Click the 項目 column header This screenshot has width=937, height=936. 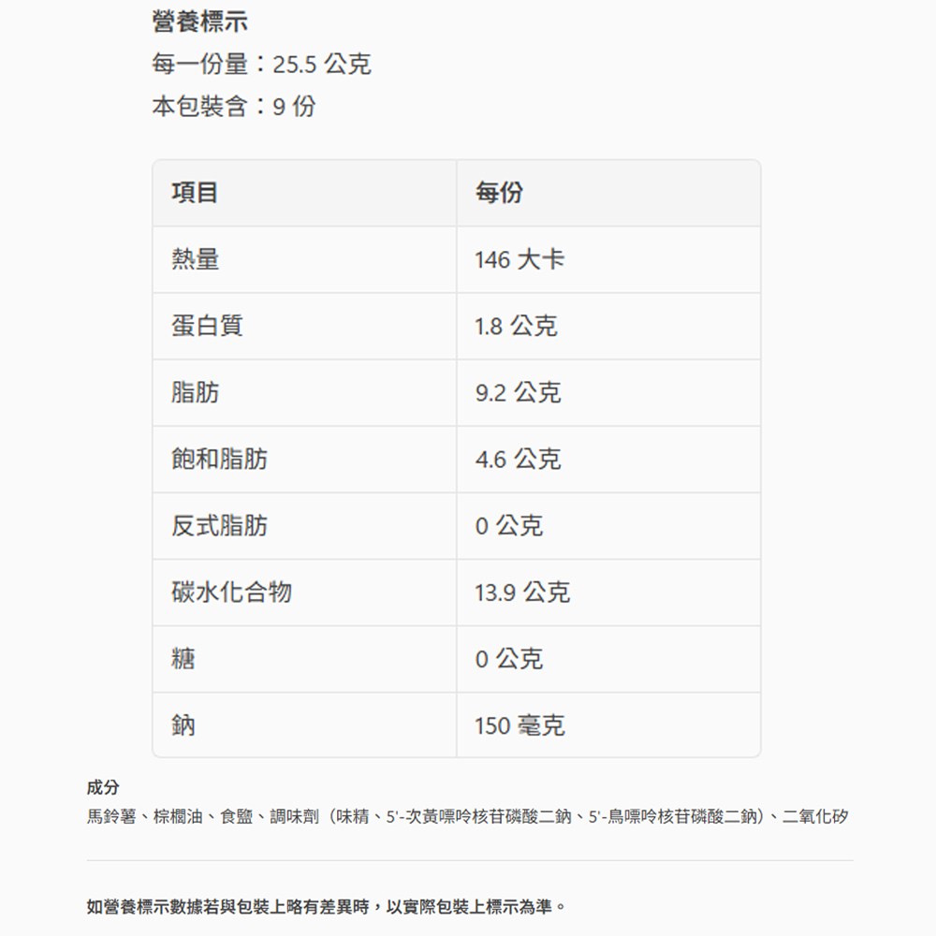pyautogui.click(x=195, y=193)
